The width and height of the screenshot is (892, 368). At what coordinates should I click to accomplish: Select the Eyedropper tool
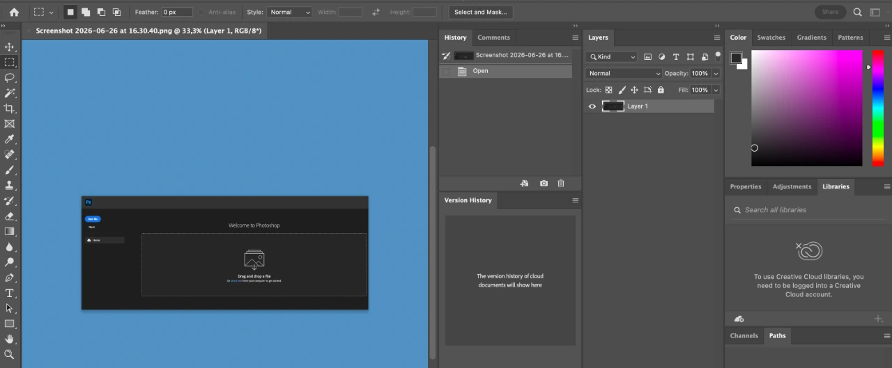click(x=10, y=139)
